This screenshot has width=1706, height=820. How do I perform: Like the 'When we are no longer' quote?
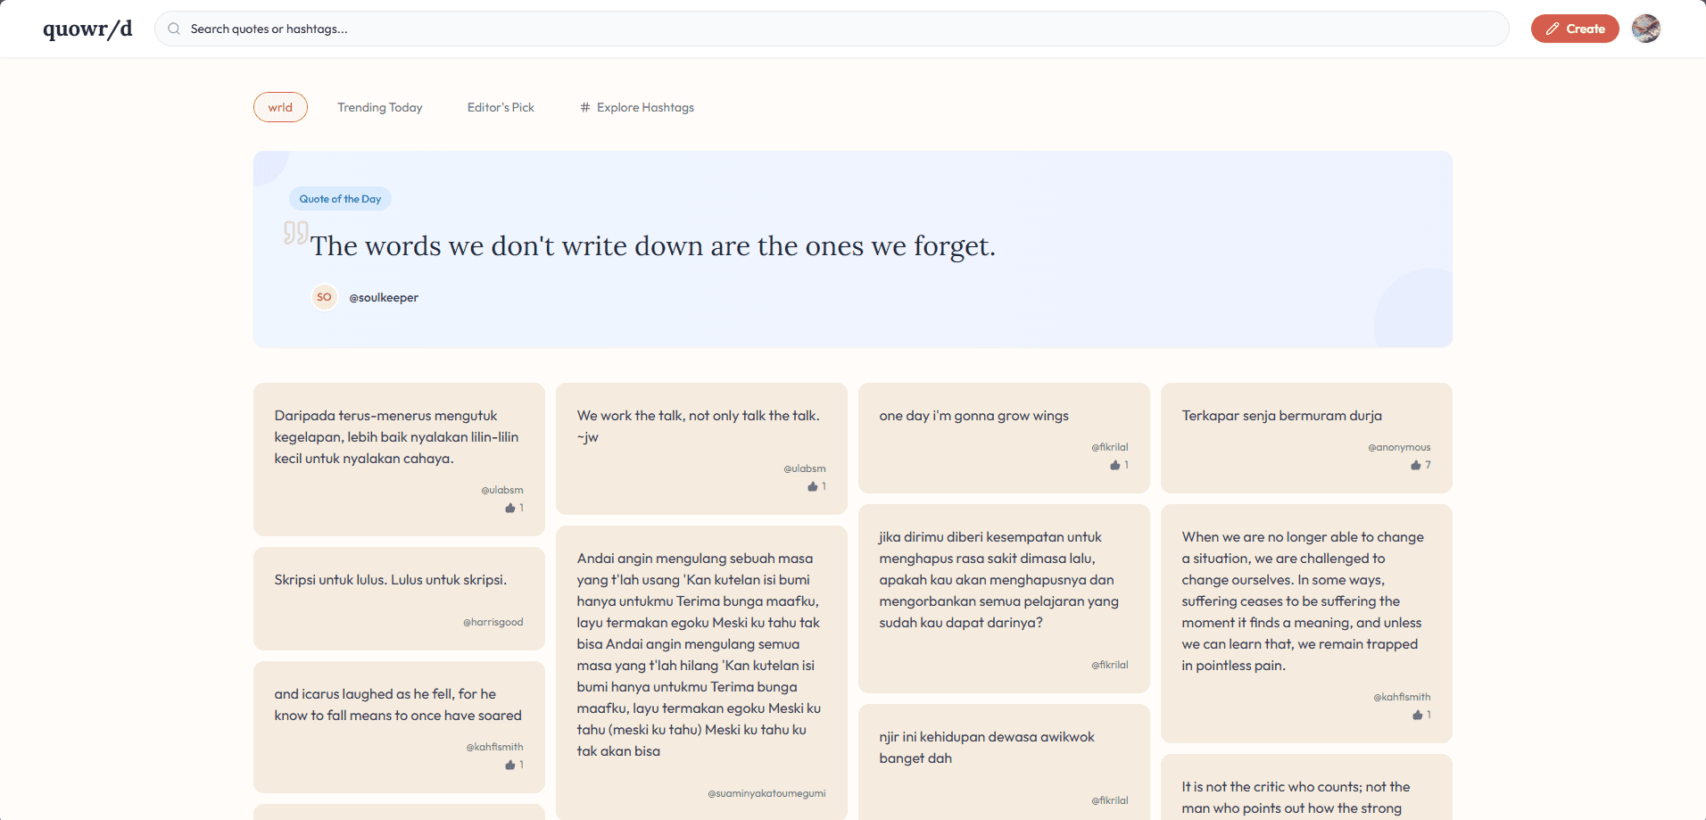pos(1417,715)
